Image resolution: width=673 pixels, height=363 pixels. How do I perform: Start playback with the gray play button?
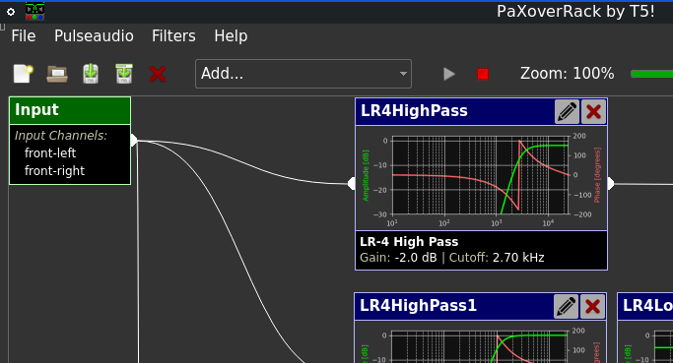tap(449, 74)
